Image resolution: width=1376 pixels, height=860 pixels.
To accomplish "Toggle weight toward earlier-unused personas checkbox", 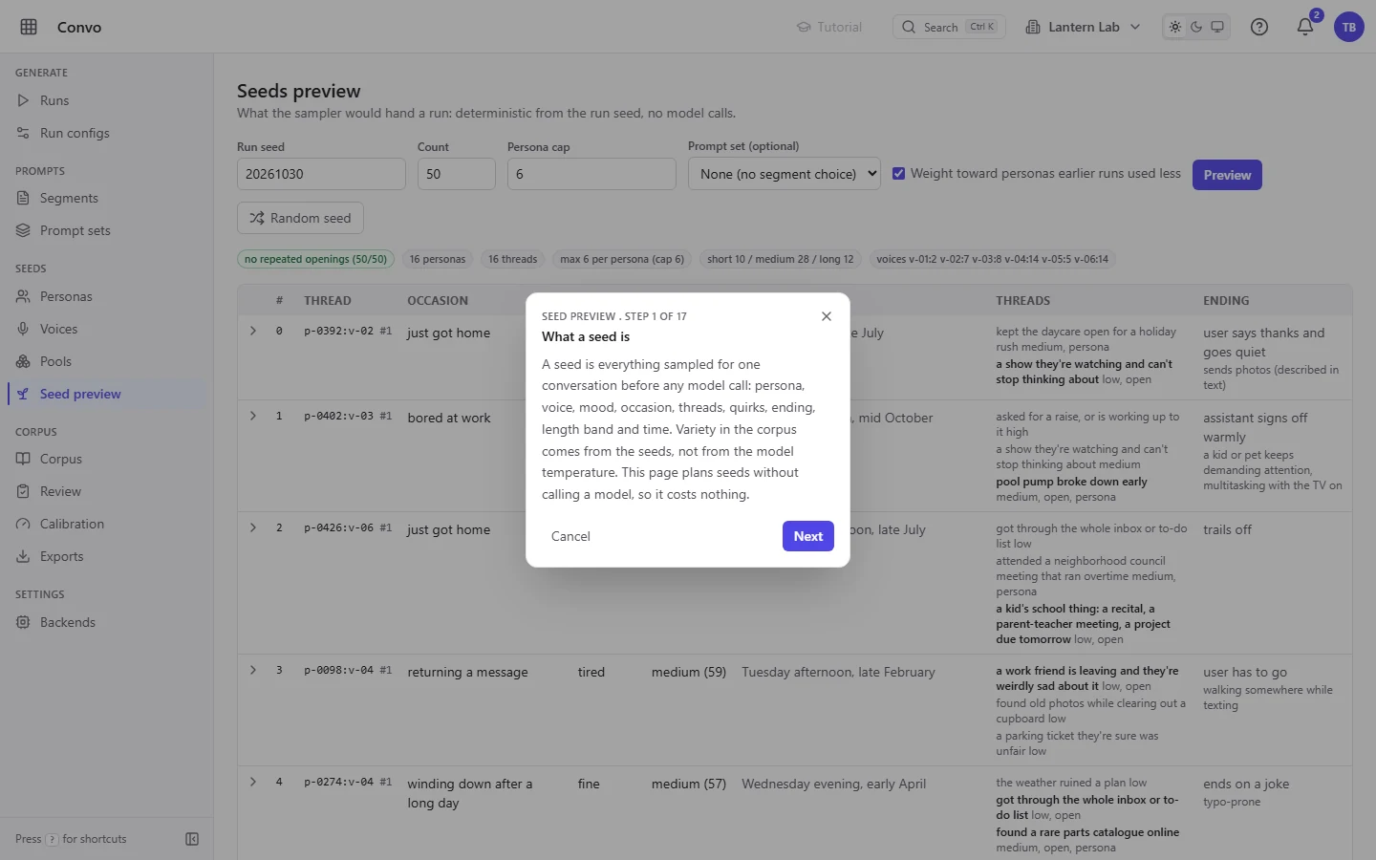I will (898, 174).
